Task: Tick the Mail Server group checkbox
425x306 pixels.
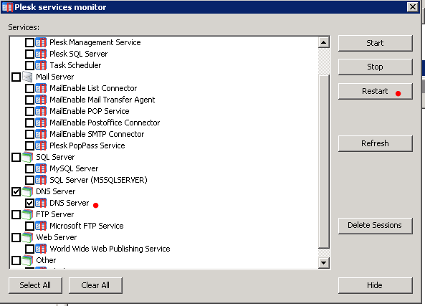Action: tap(16, 77)
